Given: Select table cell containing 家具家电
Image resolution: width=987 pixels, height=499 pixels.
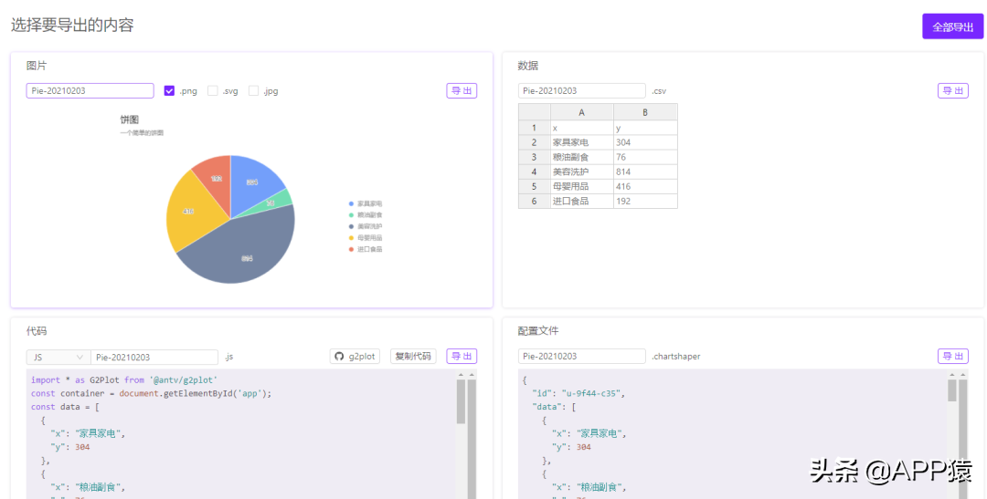Looking at the screenshot, I should tap(581, 142).
